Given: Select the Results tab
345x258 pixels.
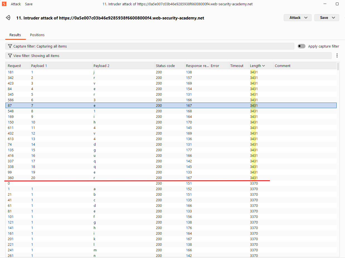Looking at the screenshot, I should (15, 35).
